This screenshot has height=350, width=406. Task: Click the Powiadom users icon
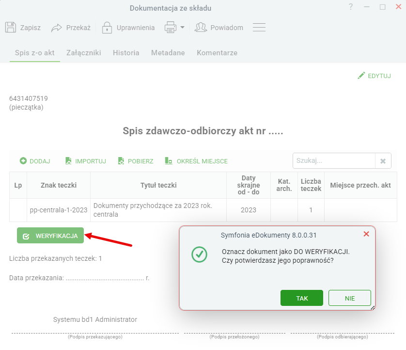tap(201, 27)
